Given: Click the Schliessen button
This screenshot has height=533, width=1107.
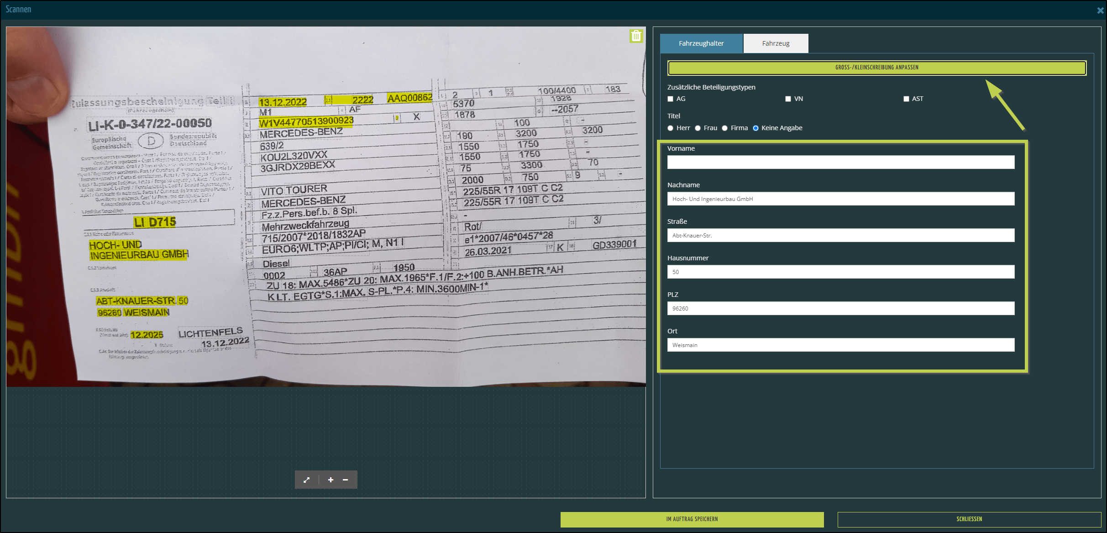Looking at the screenshot, I should 969,519.
